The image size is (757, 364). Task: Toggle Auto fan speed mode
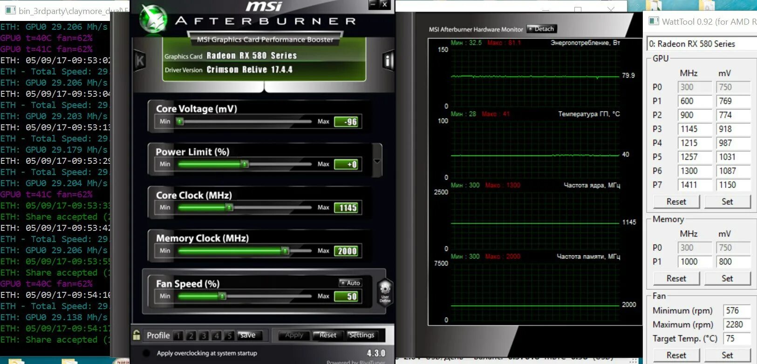coord(350,283)
